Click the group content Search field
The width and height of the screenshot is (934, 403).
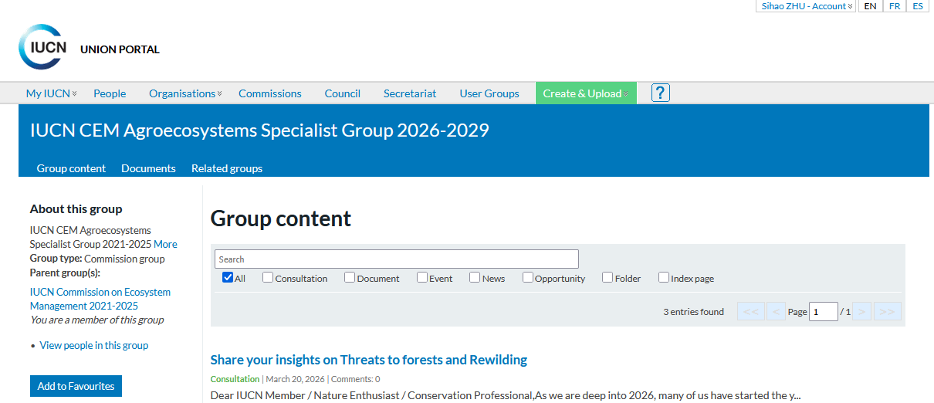(x=397, y=259)
